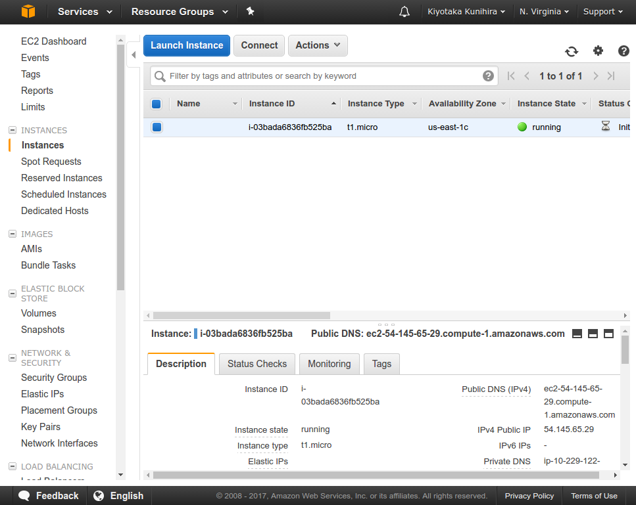Screen dimensions: 636x505
Task: Collapse the ELASTIC BLOCK STORE section
Action: 12,293
